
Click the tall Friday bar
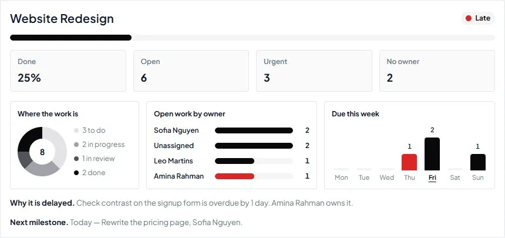432,154
